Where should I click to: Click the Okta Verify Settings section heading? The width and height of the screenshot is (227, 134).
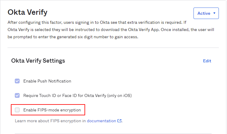38,61
